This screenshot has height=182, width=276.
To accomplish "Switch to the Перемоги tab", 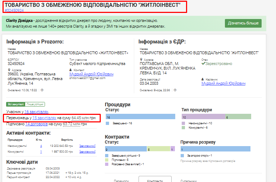I will [121, 181].
